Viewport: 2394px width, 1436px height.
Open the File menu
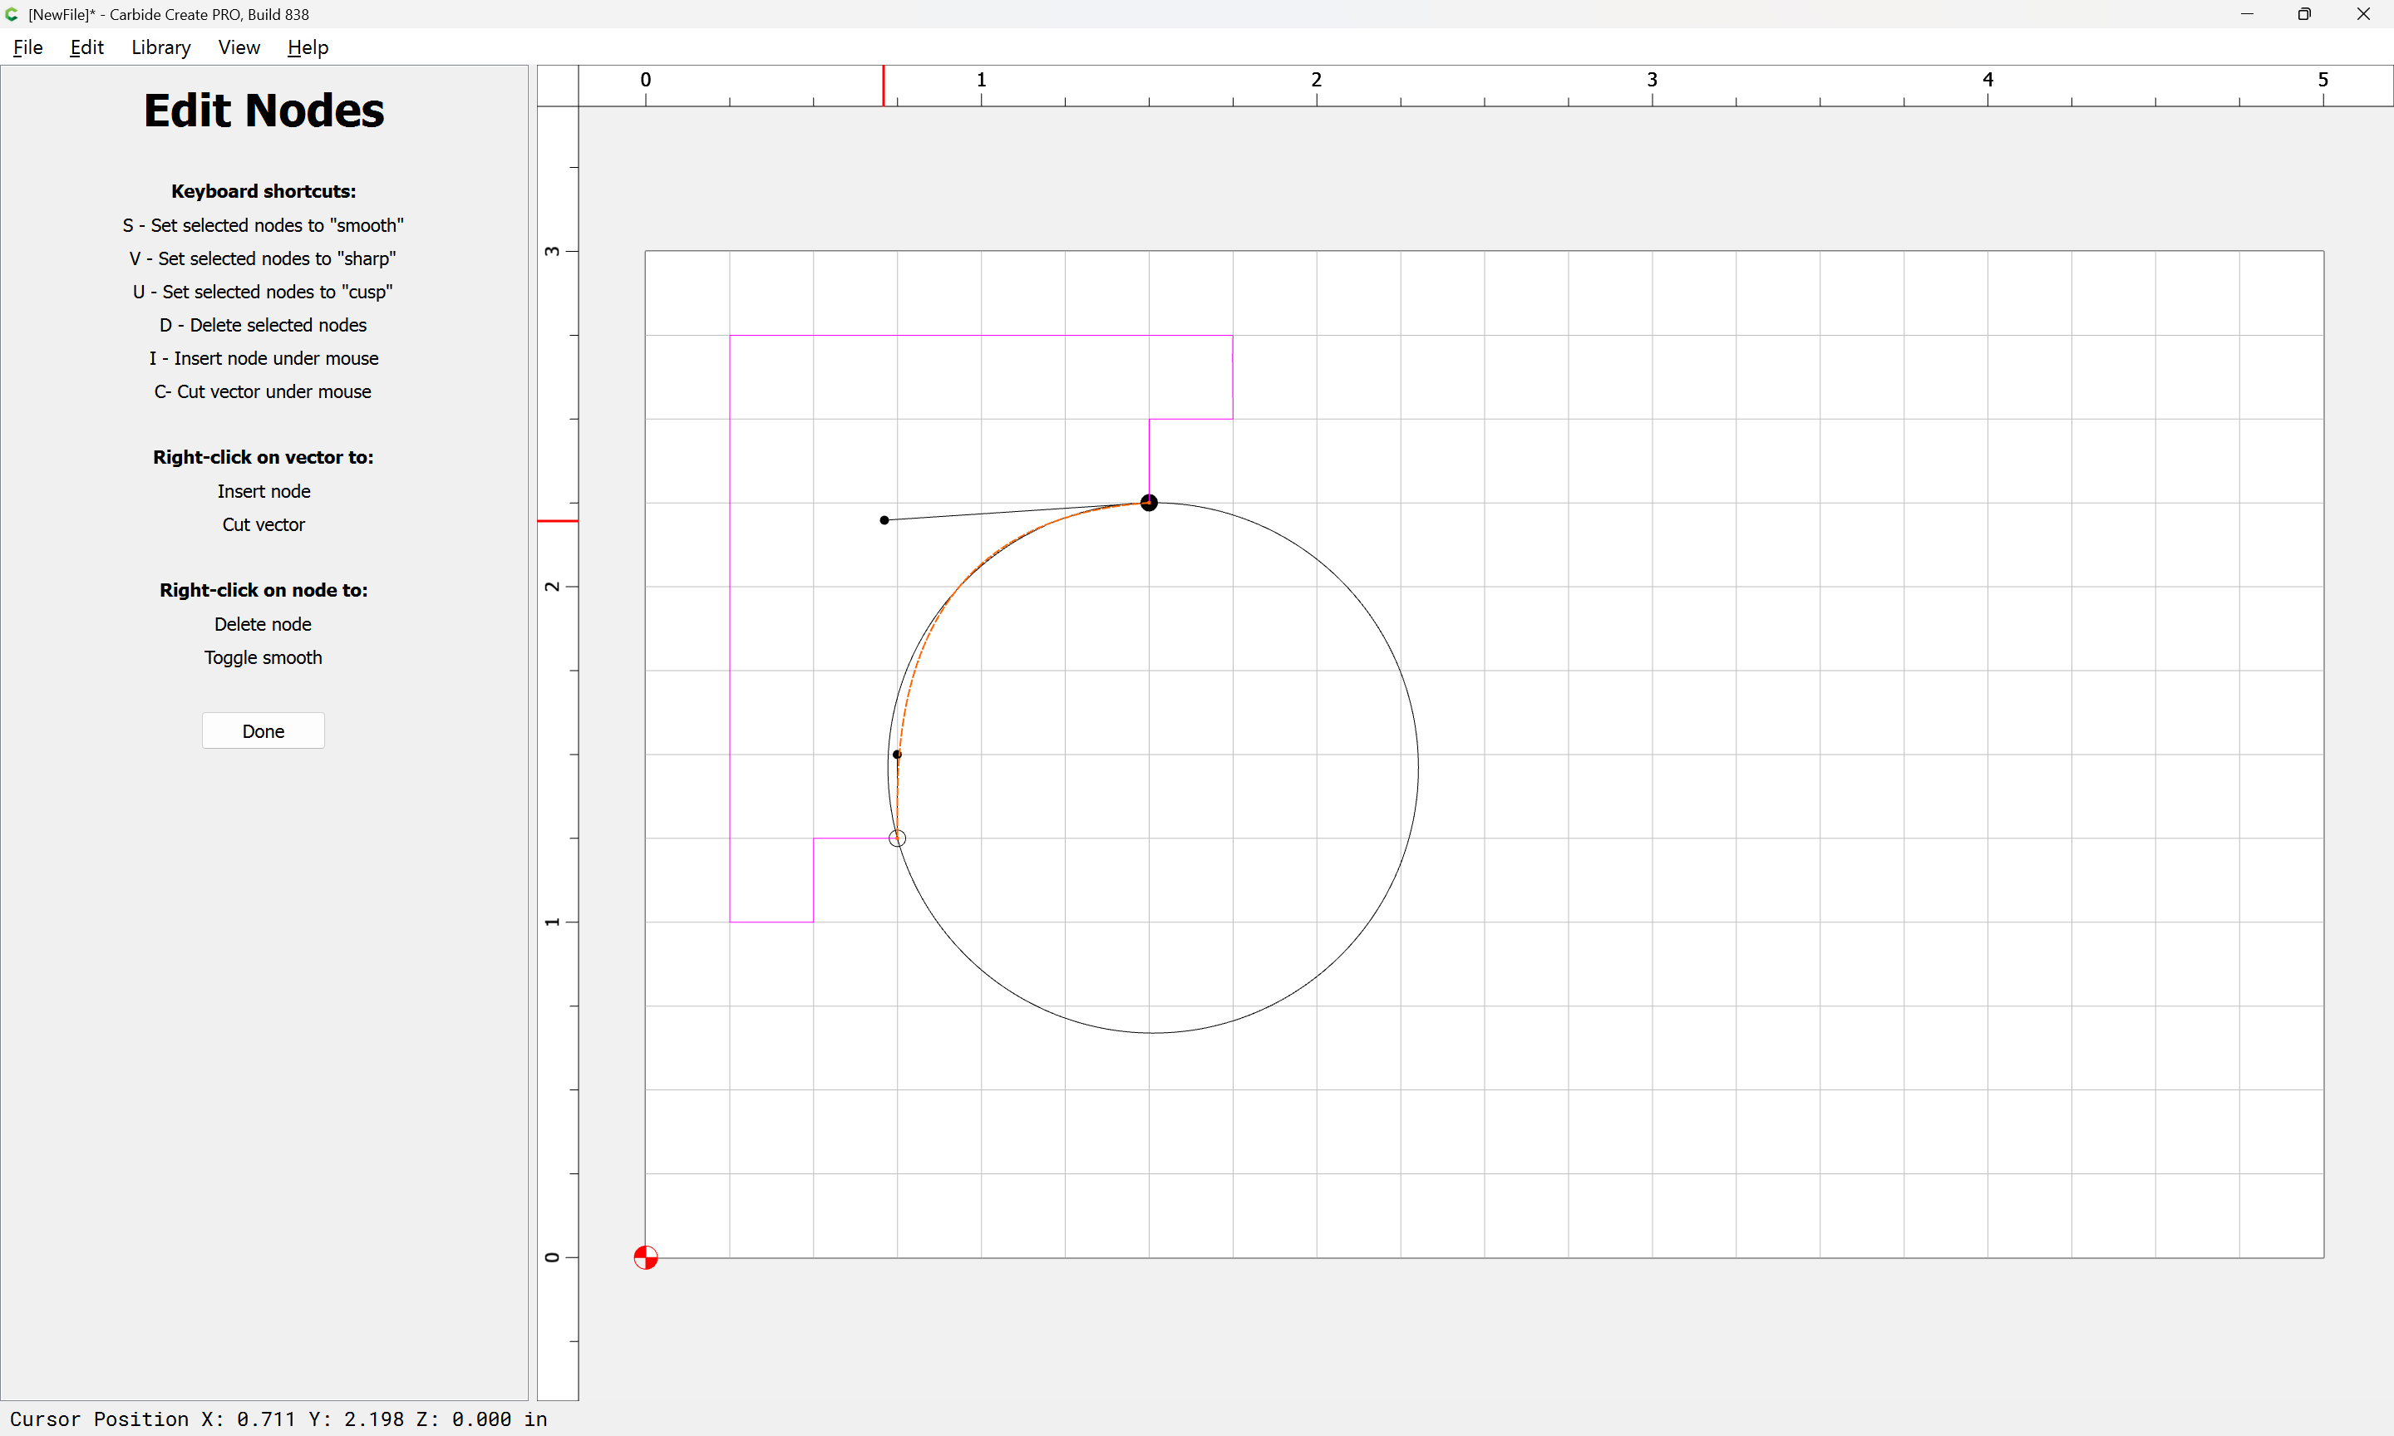27,47
